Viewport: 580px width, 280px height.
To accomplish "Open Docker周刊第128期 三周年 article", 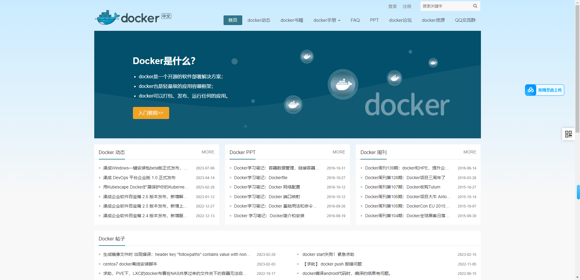I will coord(405,178).
